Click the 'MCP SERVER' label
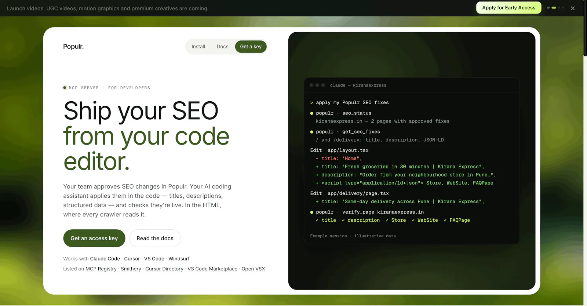 click(x=84, y=88)
